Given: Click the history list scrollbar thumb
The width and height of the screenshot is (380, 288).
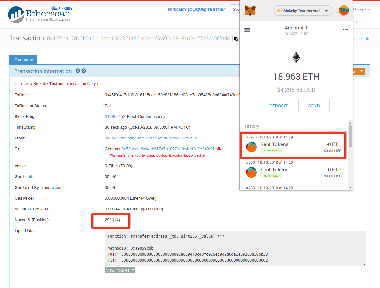Looking at the screenshot, I should 350,136.
